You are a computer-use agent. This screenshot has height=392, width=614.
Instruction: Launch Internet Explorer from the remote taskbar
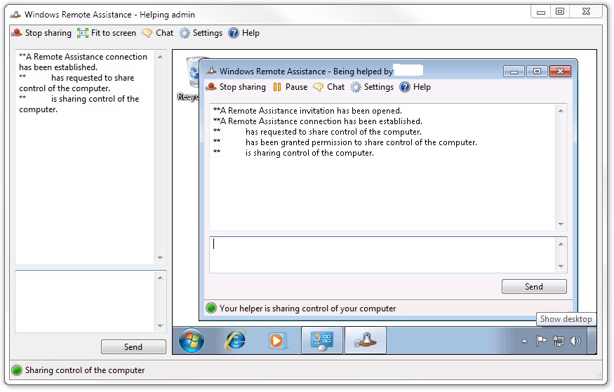coord(235,340)
